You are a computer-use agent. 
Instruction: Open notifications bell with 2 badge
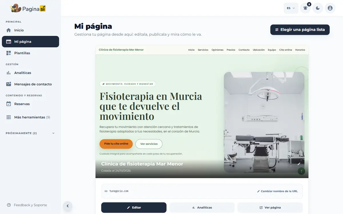coord(305,8)
